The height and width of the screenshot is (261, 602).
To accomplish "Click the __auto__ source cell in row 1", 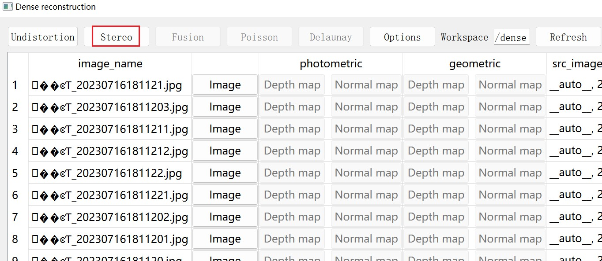I will pos(575,85).
